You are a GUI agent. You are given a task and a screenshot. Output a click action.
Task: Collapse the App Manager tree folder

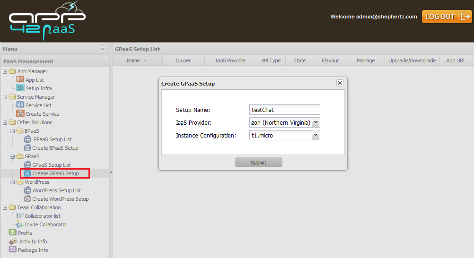5,72
